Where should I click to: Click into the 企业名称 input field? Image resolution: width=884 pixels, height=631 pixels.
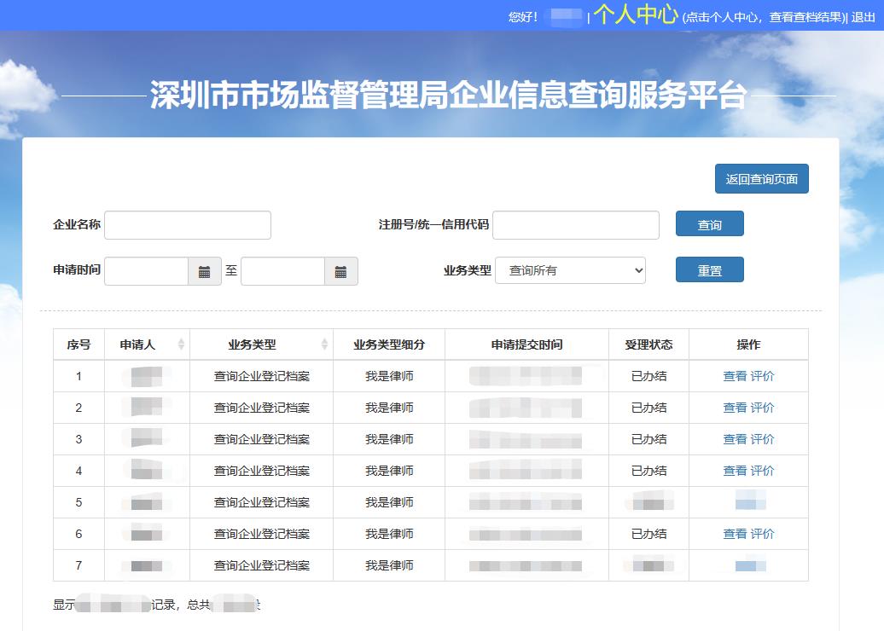188,224
